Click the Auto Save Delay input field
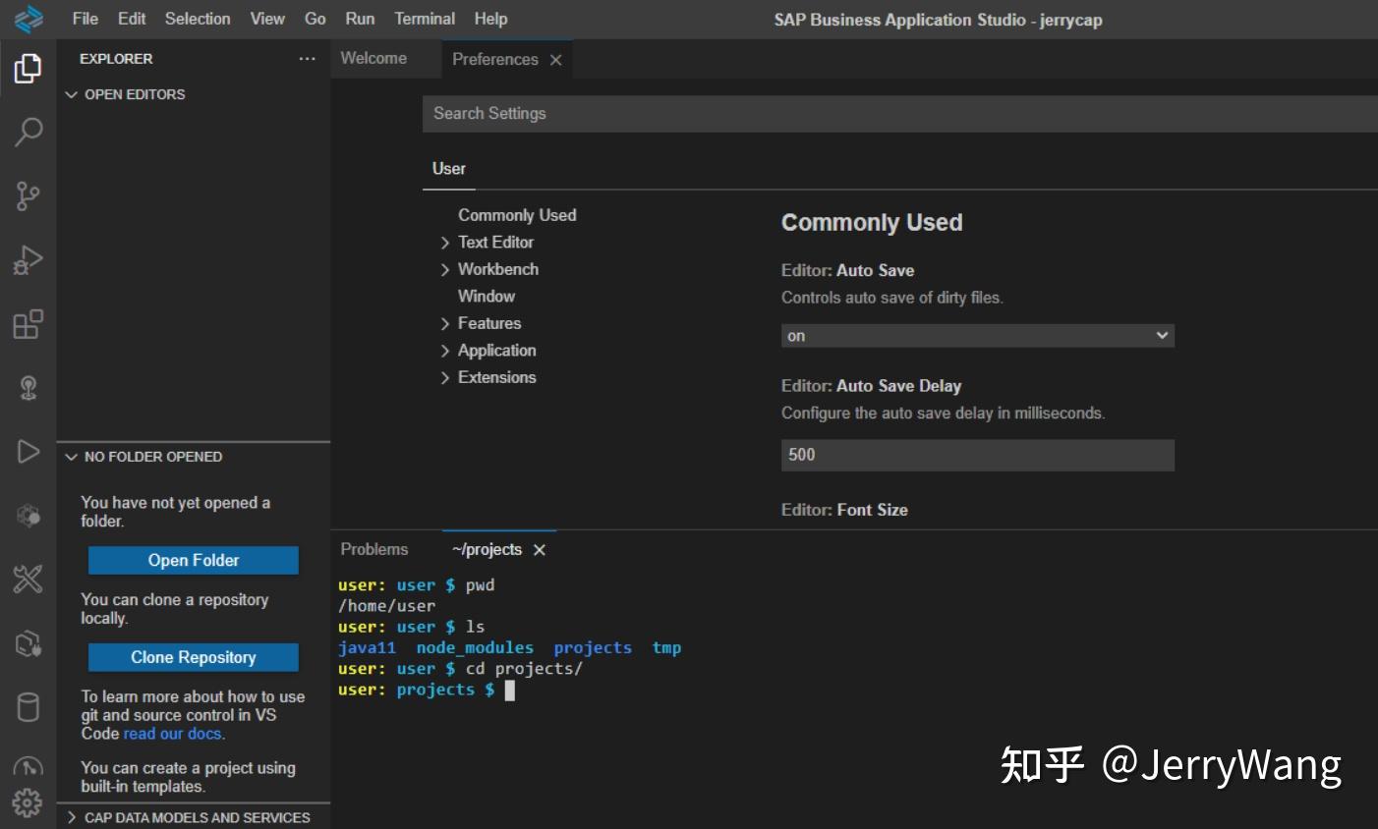1378x829 pixels. (x=978, y=455)
